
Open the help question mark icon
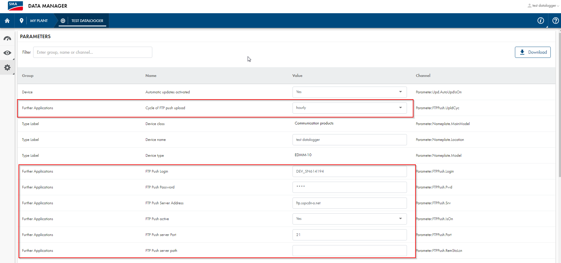(555, 21)
